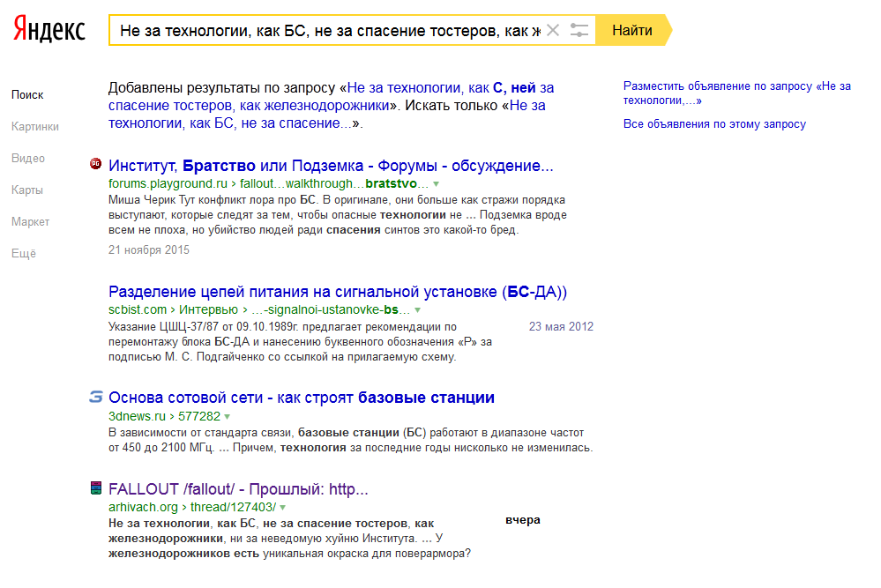881x588 pixels.
Task: Switch to Картинки search section
Action: pyautogui.click(x=35, y=126)
